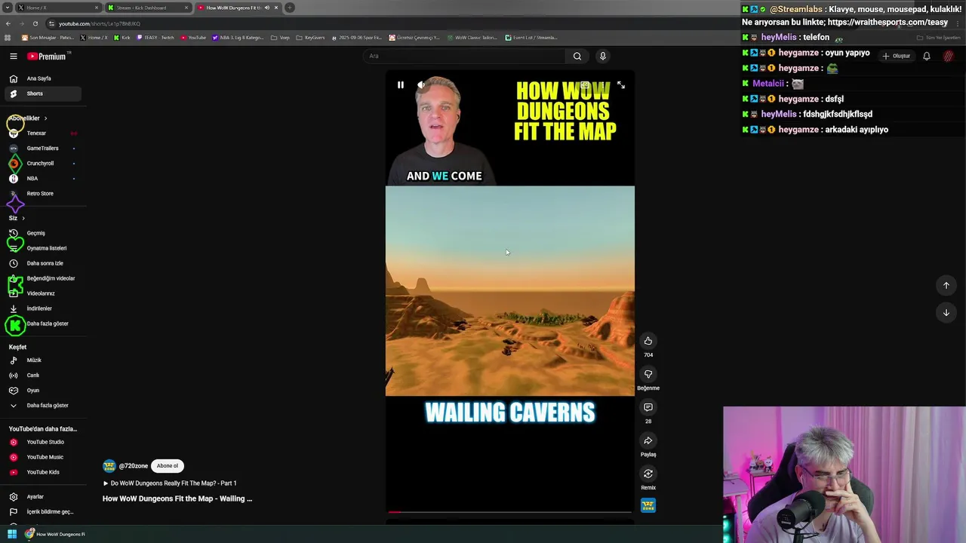Open Geçmiş watch history
Image resolution: width=966 pixels, height=543 pixels.
coord(42,233)
